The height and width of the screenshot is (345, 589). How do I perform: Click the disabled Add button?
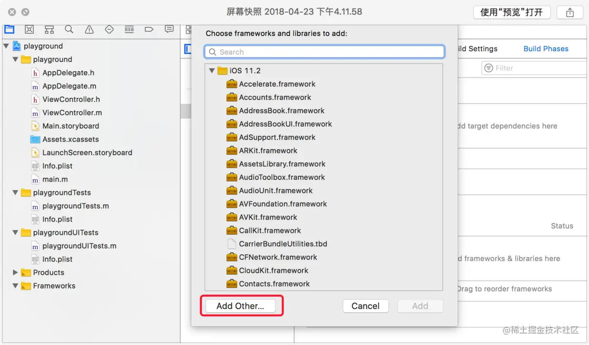point(420,306)
